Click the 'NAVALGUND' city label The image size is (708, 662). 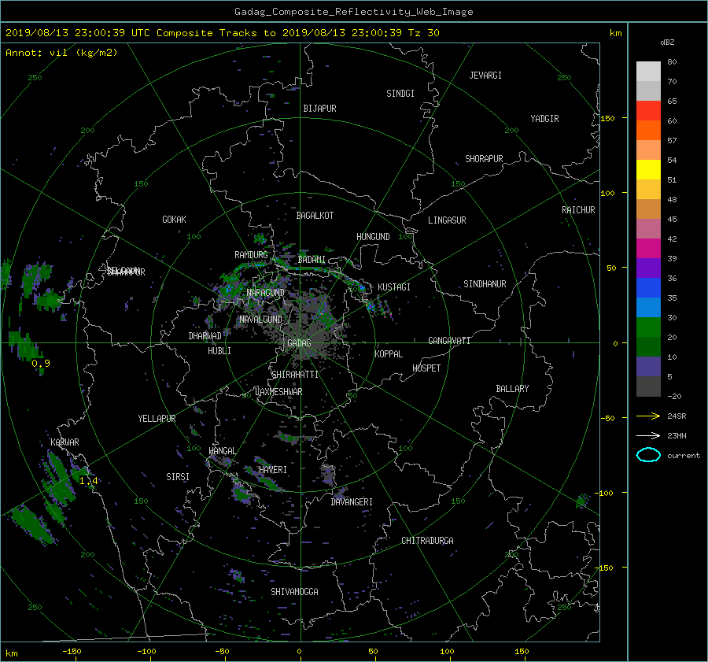click(x=260, y=320)
